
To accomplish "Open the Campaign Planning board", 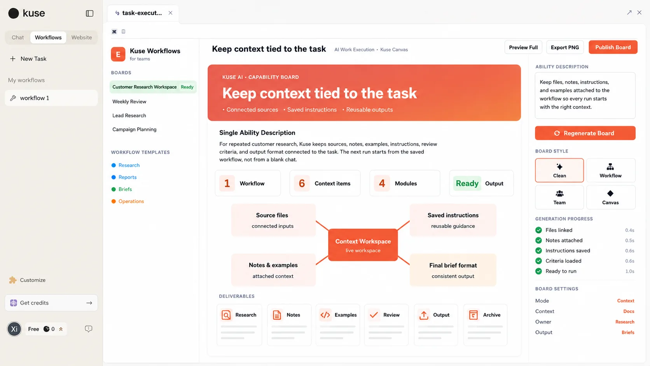I will (135, 130).
